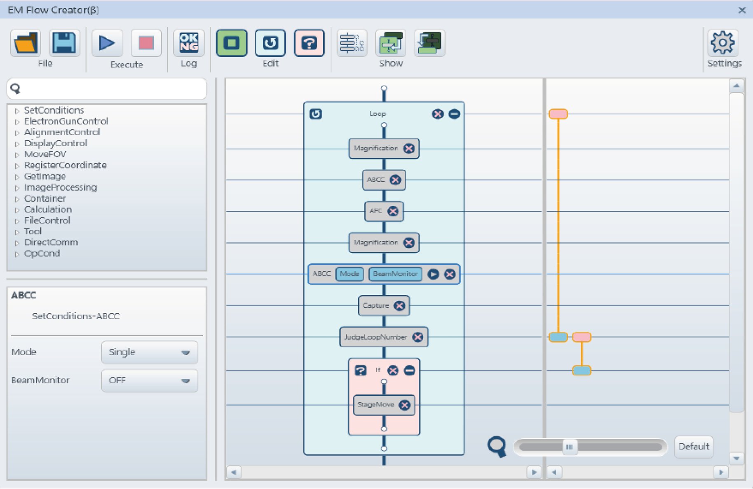Select the GetImage tree item
753x489 pixels.
(45, 177)
